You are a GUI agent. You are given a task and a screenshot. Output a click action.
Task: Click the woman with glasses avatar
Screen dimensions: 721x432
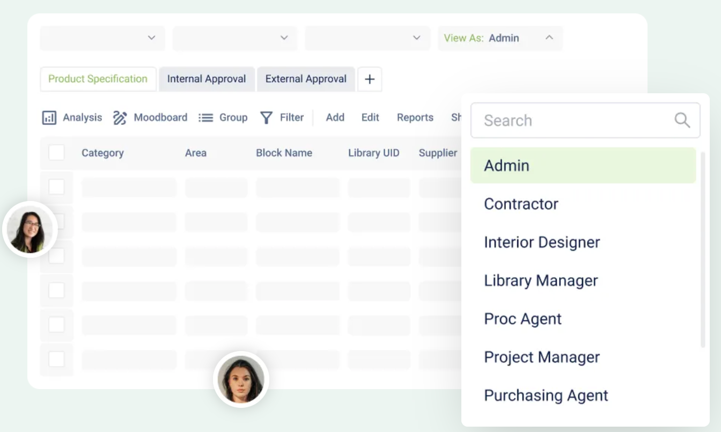pyautogui.click(x=30, y=229)
